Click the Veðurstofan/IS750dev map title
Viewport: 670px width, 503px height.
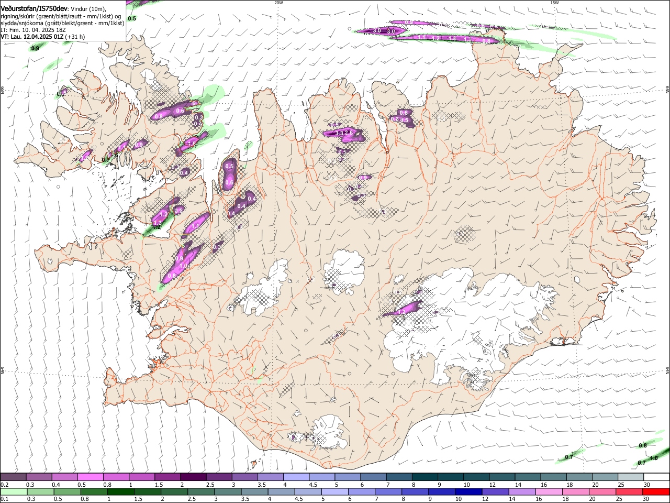click(34, 8)
